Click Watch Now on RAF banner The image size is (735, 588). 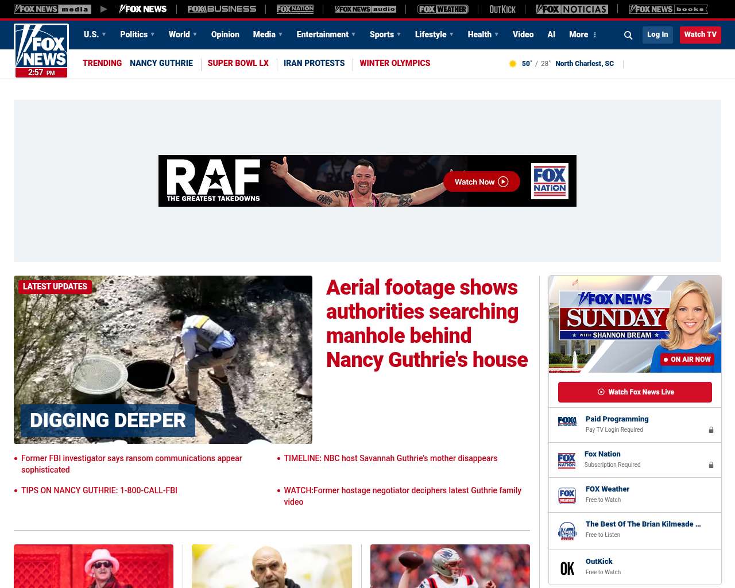click(x=481, y=182)
